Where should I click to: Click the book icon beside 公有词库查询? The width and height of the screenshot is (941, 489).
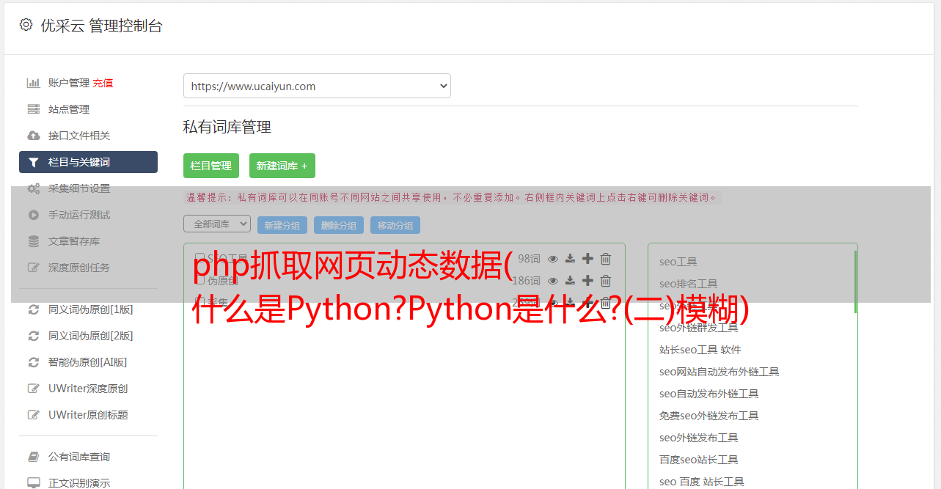34,457
